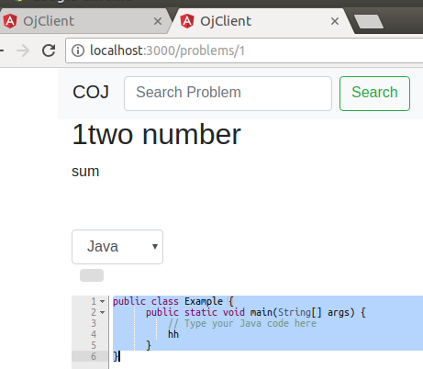Click the closing brace on line 5
The width and height of the screenshot is (423, 369).
pos(149,345)
